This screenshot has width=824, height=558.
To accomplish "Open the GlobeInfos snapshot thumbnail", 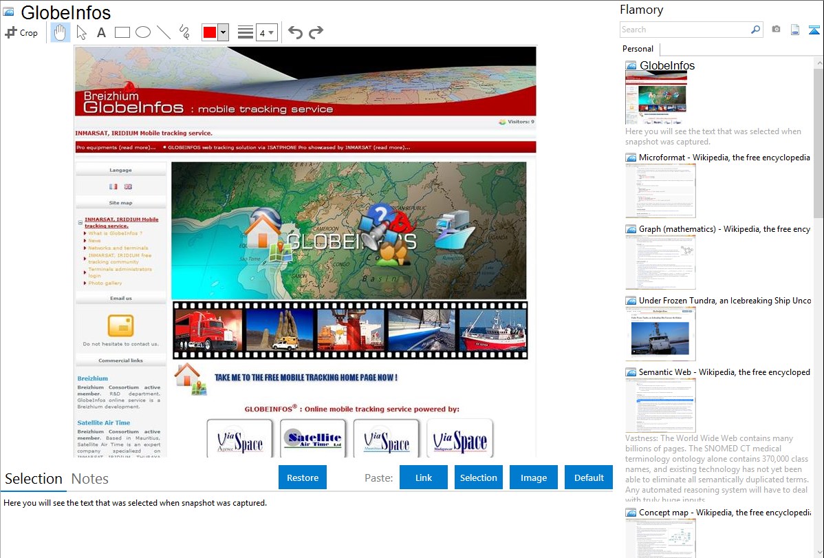I will pos(656,98).
